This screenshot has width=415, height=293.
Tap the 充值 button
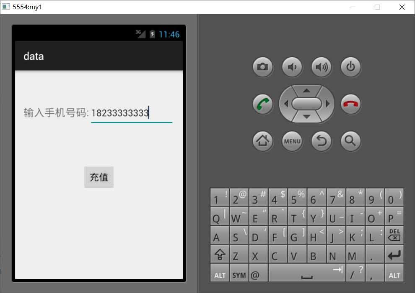click(99, 177)
